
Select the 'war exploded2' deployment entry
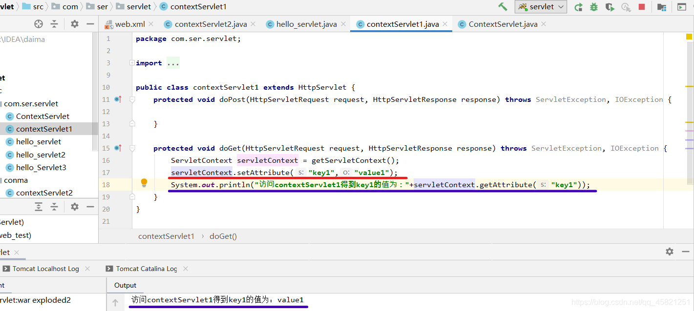[x=35, y=300]
